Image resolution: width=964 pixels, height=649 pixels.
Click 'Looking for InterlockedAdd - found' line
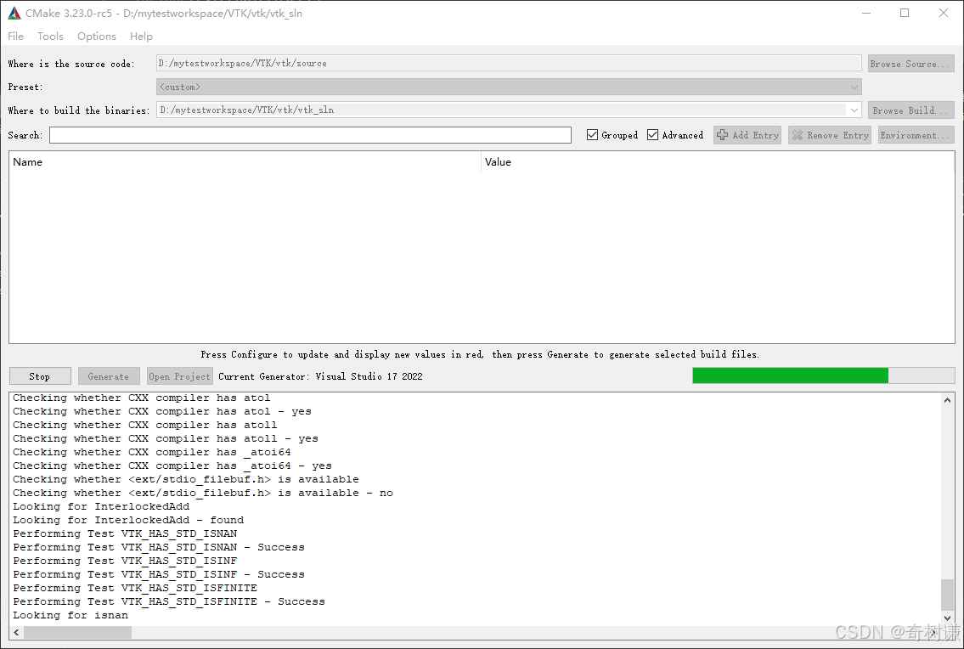pos(128,520)
